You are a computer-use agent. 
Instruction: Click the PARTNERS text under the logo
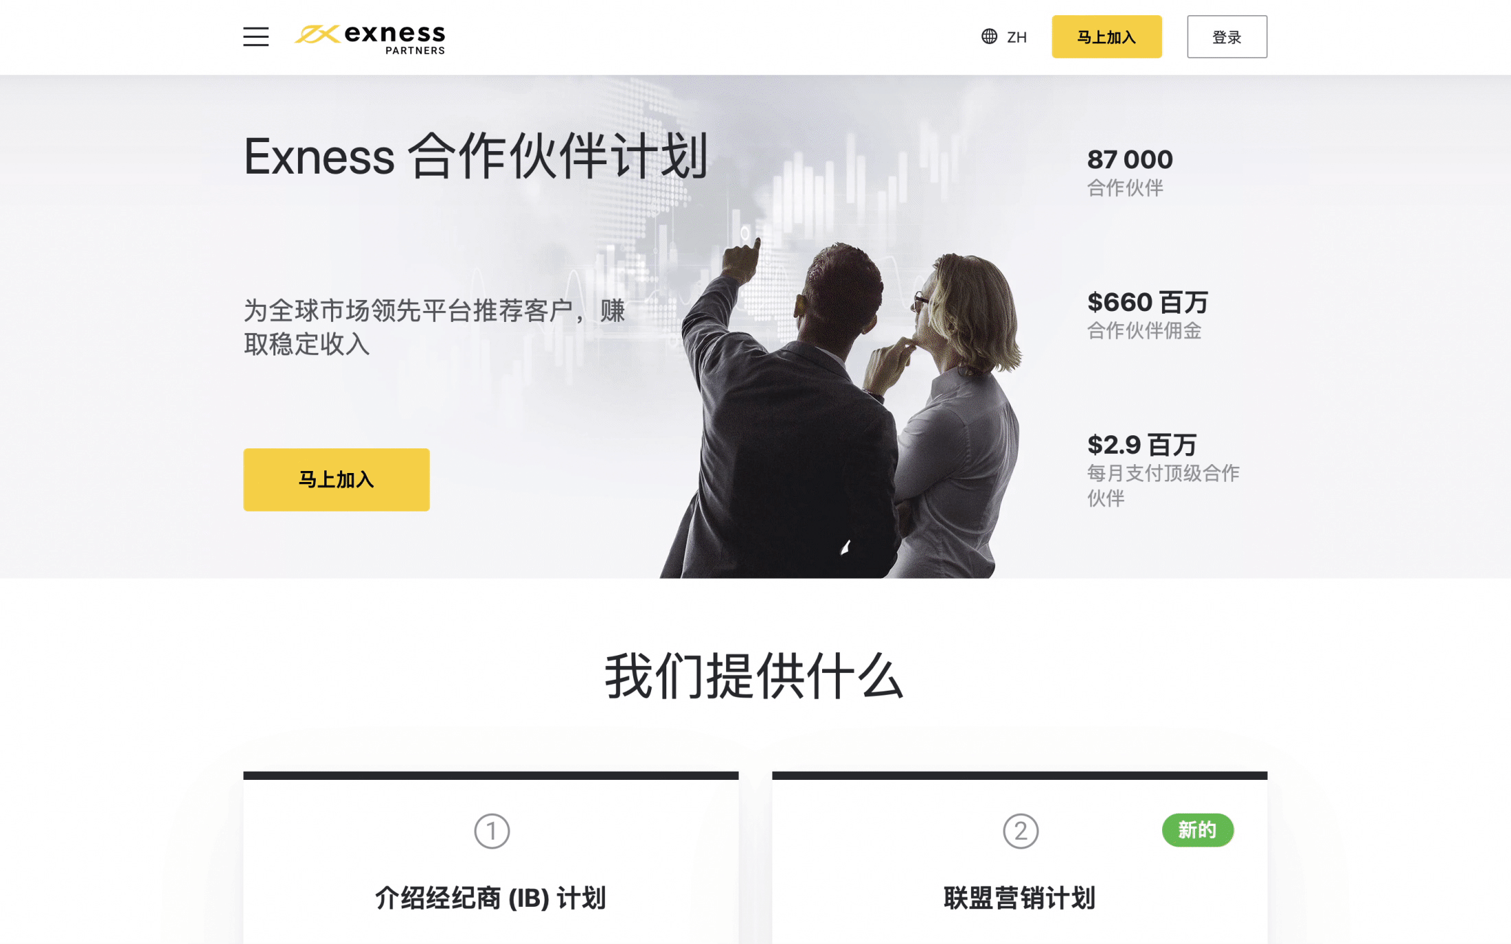415,50
